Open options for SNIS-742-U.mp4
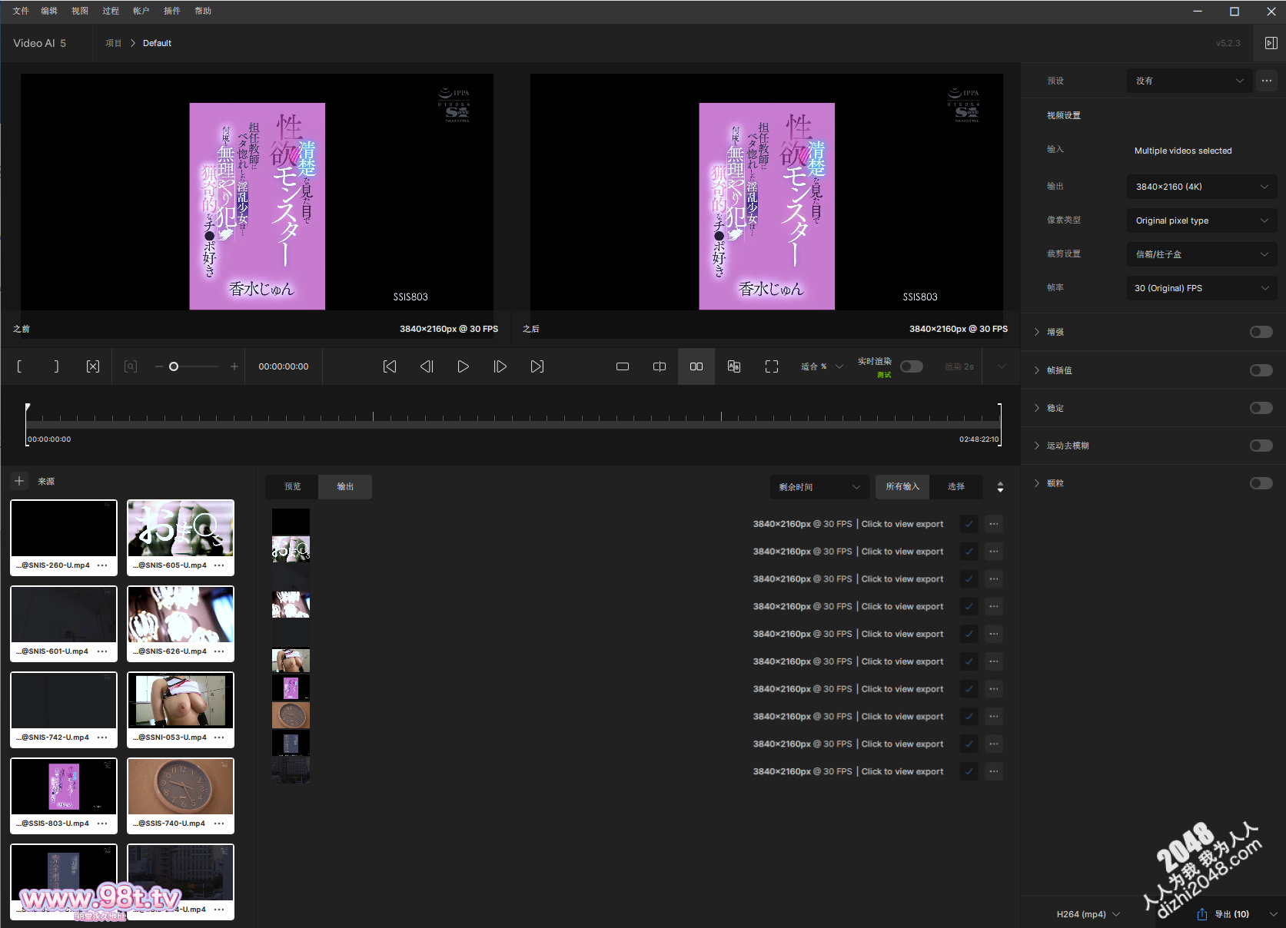 (102, 737)
